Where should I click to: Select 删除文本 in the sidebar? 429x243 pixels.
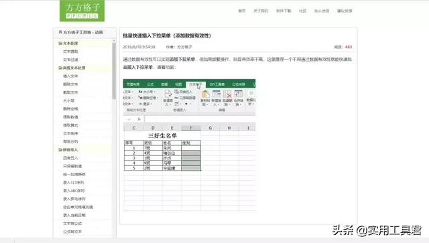(x=70, y=84)
